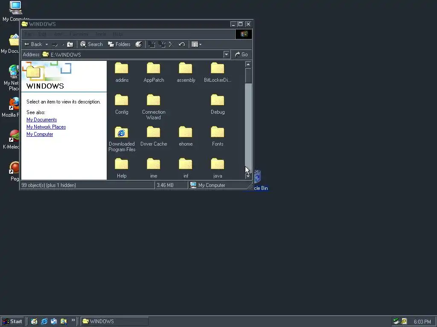The image size is (437, 327).
Task: Click the scrollbar down arrow
Action: click(248, 176)
